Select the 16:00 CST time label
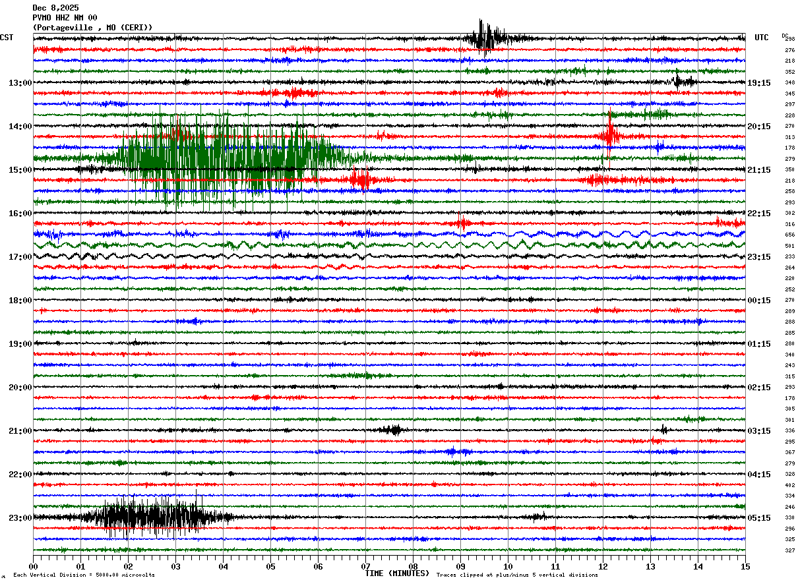This screenshot has height=584, width=798. tap(20, 214)
